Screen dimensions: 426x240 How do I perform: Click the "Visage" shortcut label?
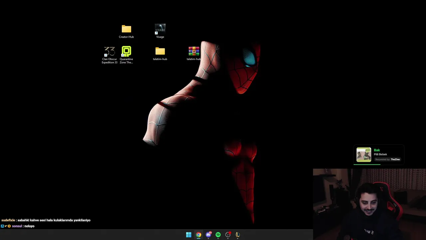pyautogui.click(x=160, y=37)
